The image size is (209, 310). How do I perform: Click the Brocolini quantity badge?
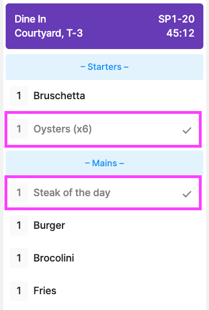[x=19, y=258]
